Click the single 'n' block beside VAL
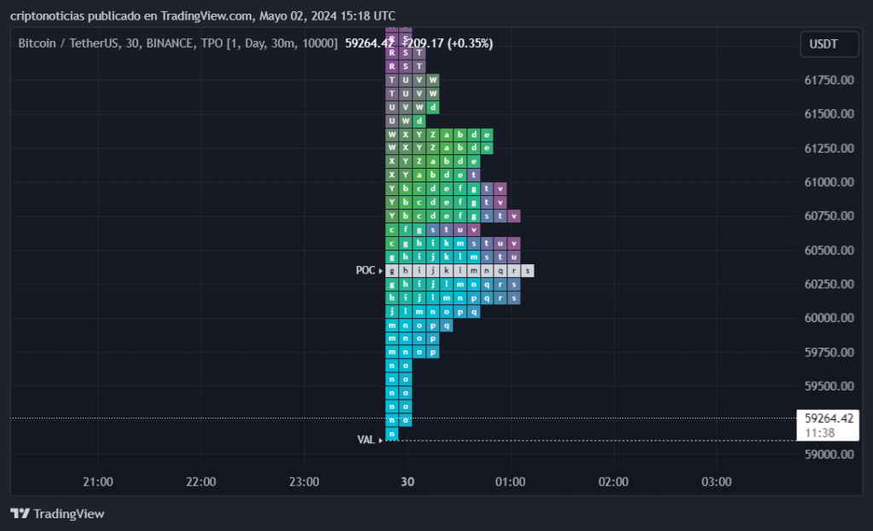The width and height of the screenshot is (873, 531). pyautogui.click(x=392, y=434)
